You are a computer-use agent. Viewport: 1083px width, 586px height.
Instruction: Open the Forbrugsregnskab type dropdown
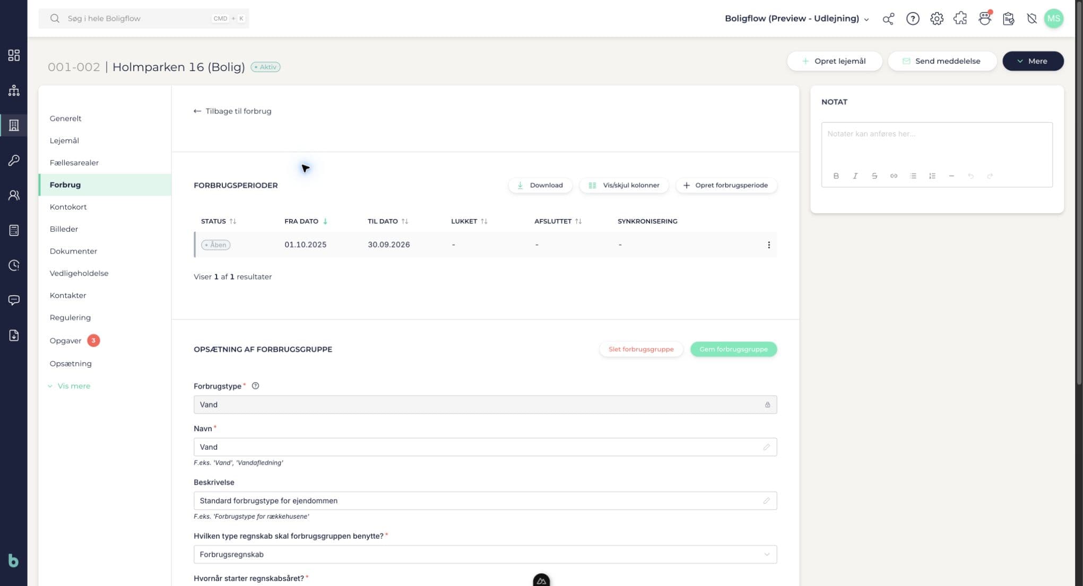point(485,554)
